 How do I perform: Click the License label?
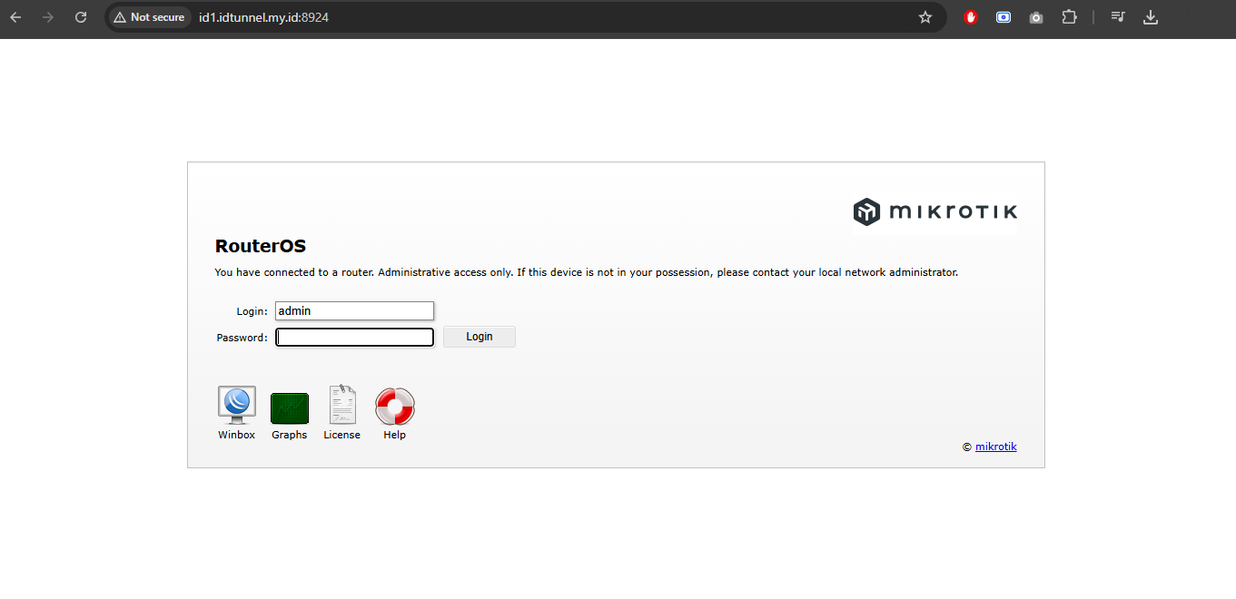pyautogui.click(x=342, y=435)
